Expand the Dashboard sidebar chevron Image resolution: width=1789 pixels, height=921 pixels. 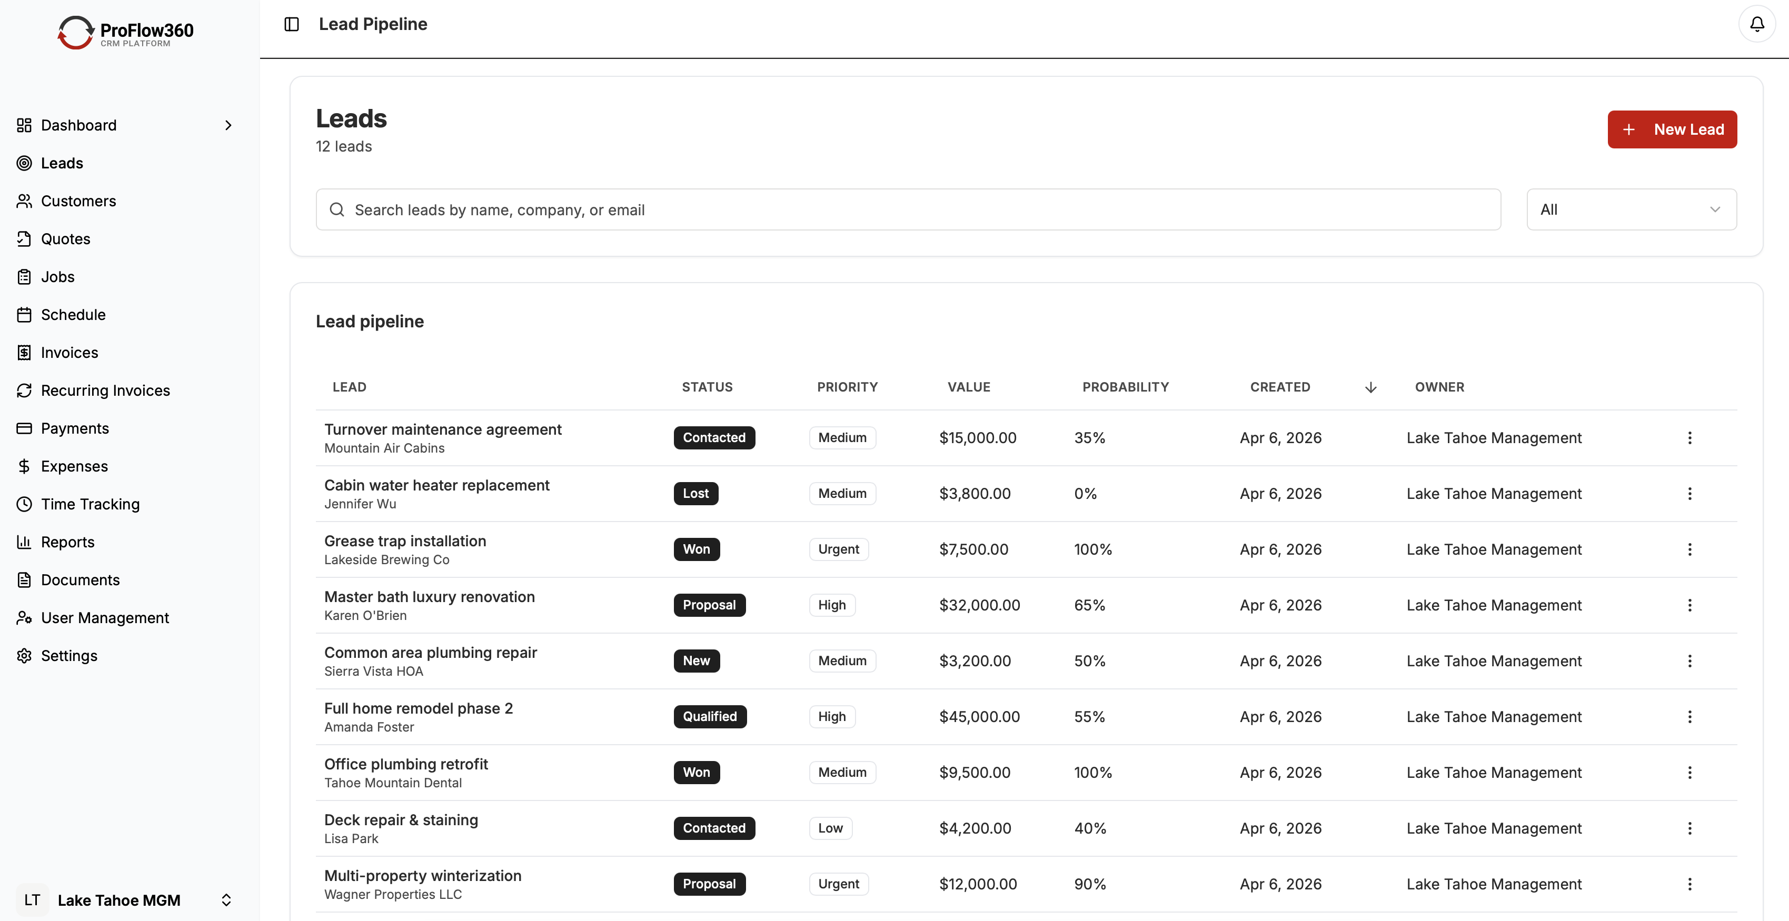[x=228, y=125]
